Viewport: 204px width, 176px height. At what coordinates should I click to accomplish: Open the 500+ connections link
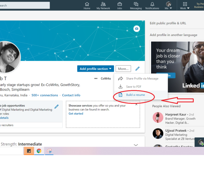45,95
